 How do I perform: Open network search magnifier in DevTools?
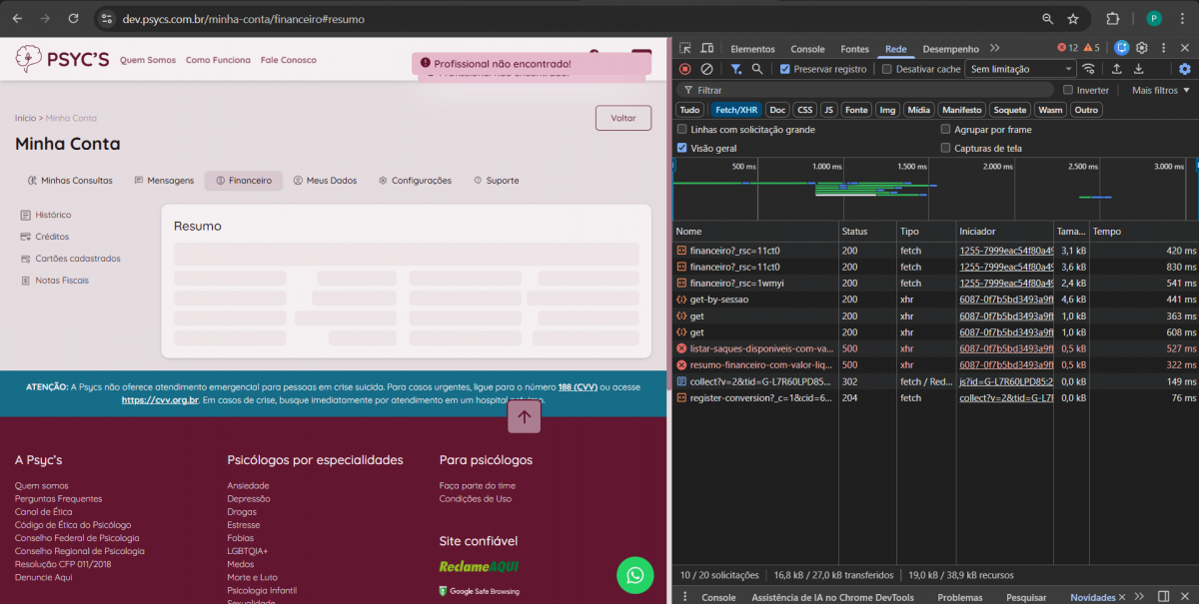(x=757, y=69)
